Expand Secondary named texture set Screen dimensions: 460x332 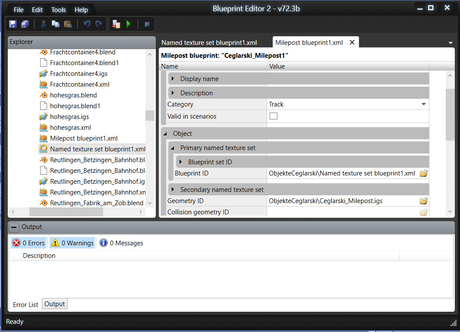[173, 190]
